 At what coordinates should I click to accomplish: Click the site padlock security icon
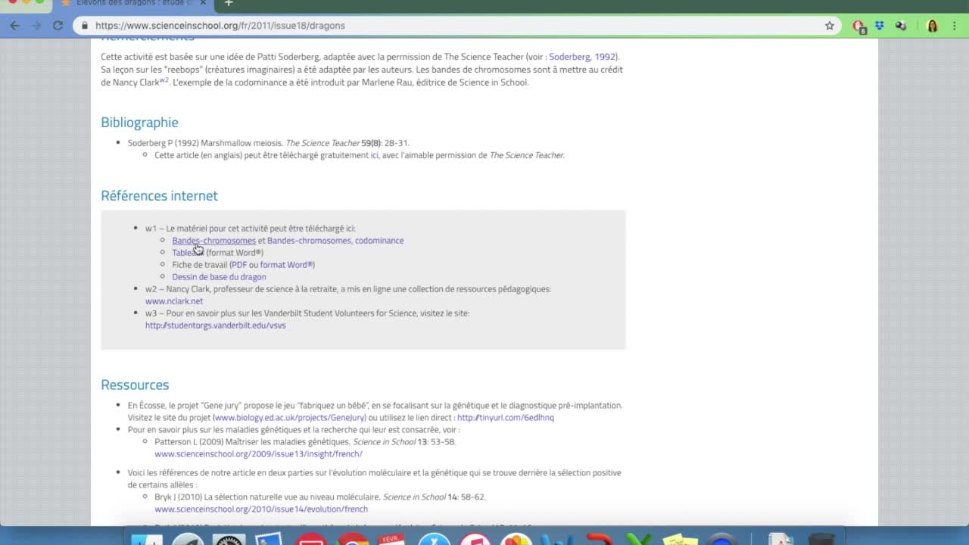(x=85, y=26)
